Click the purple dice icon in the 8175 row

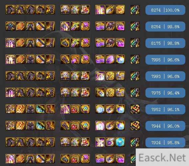pos(100,43)
